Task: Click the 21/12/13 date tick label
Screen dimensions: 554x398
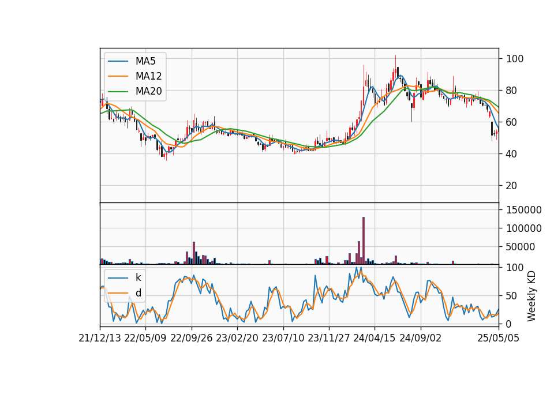Action: [100, 338]
